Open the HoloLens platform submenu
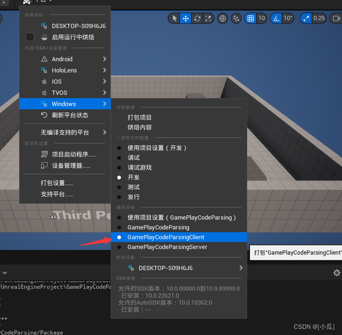Image resolution: width=342 pixels, height=335 pixels. click(65, 70)
